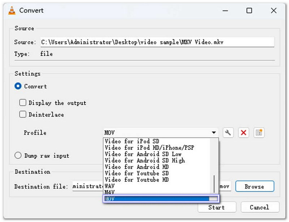Choose the WAV profile option
The width and height of the screenshot is (289, 222).
(x=157, y=186)
